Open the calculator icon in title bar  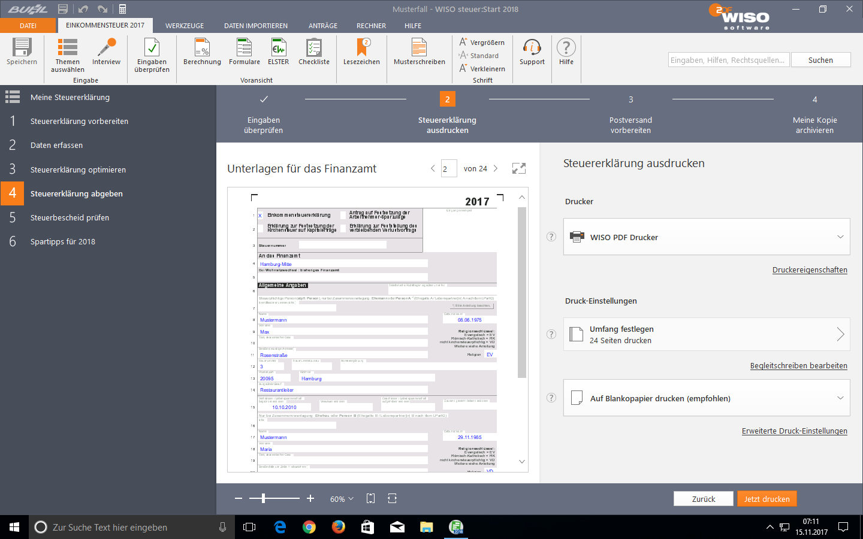(122, 9)
